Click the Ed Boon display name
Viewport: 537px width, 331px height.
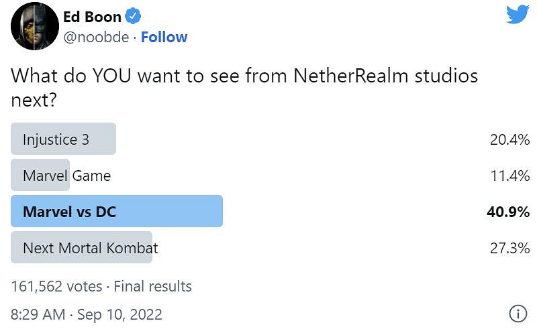(91, 17)
